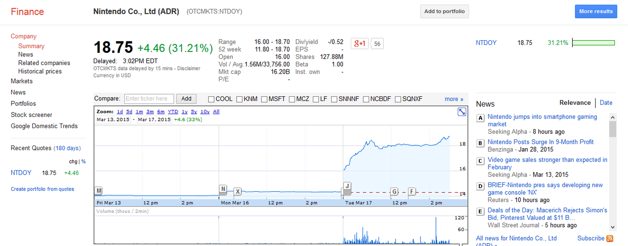Open Historical prices in sidebar
The image size is (628, 246).
[x=40, y=71]
